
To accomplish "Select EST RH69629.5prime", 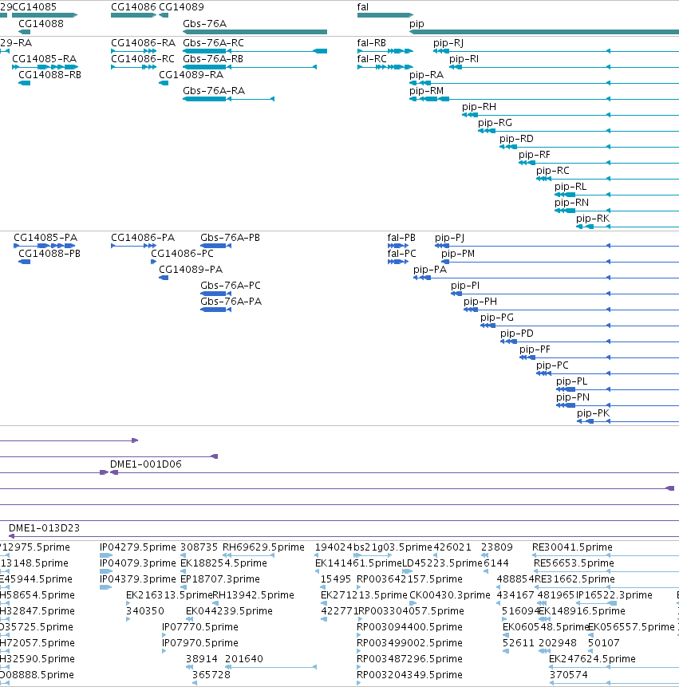I will 249,555.
